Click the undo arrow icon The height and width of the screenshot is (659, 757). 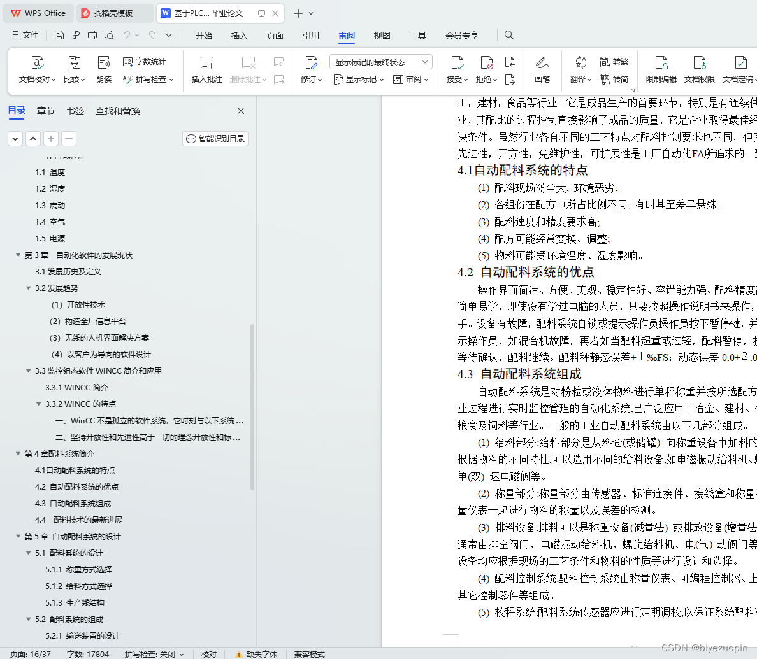pyautogui.click(x=127, y=35)
